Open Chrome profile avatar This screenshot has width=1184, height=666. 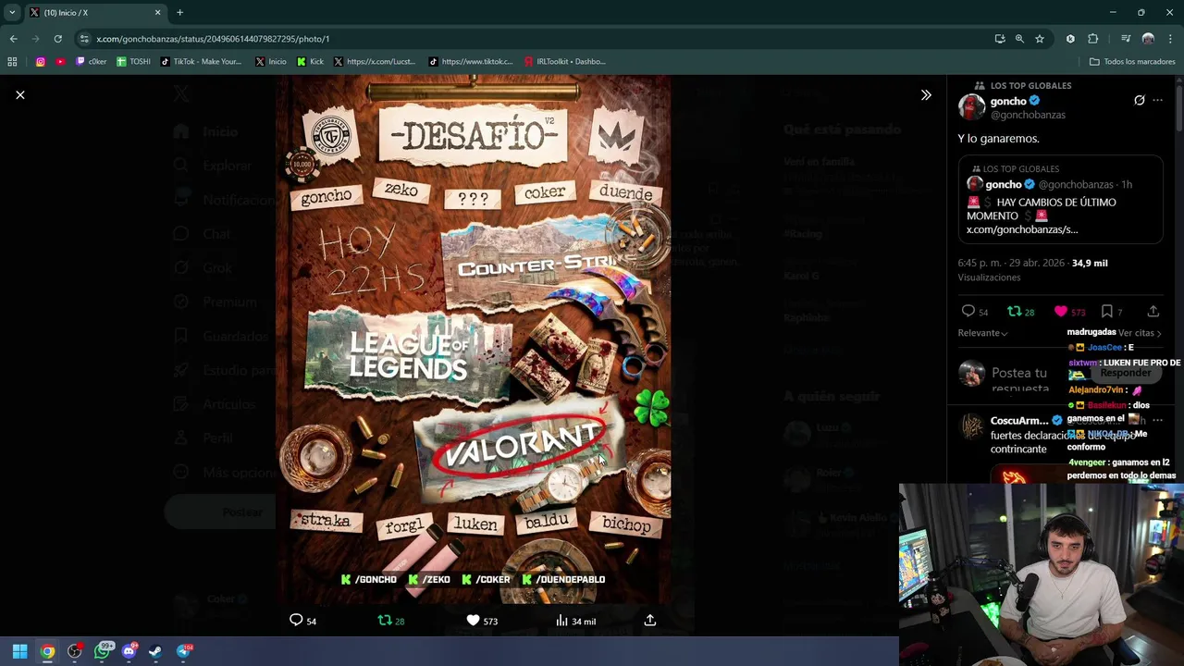(1148, 39)
